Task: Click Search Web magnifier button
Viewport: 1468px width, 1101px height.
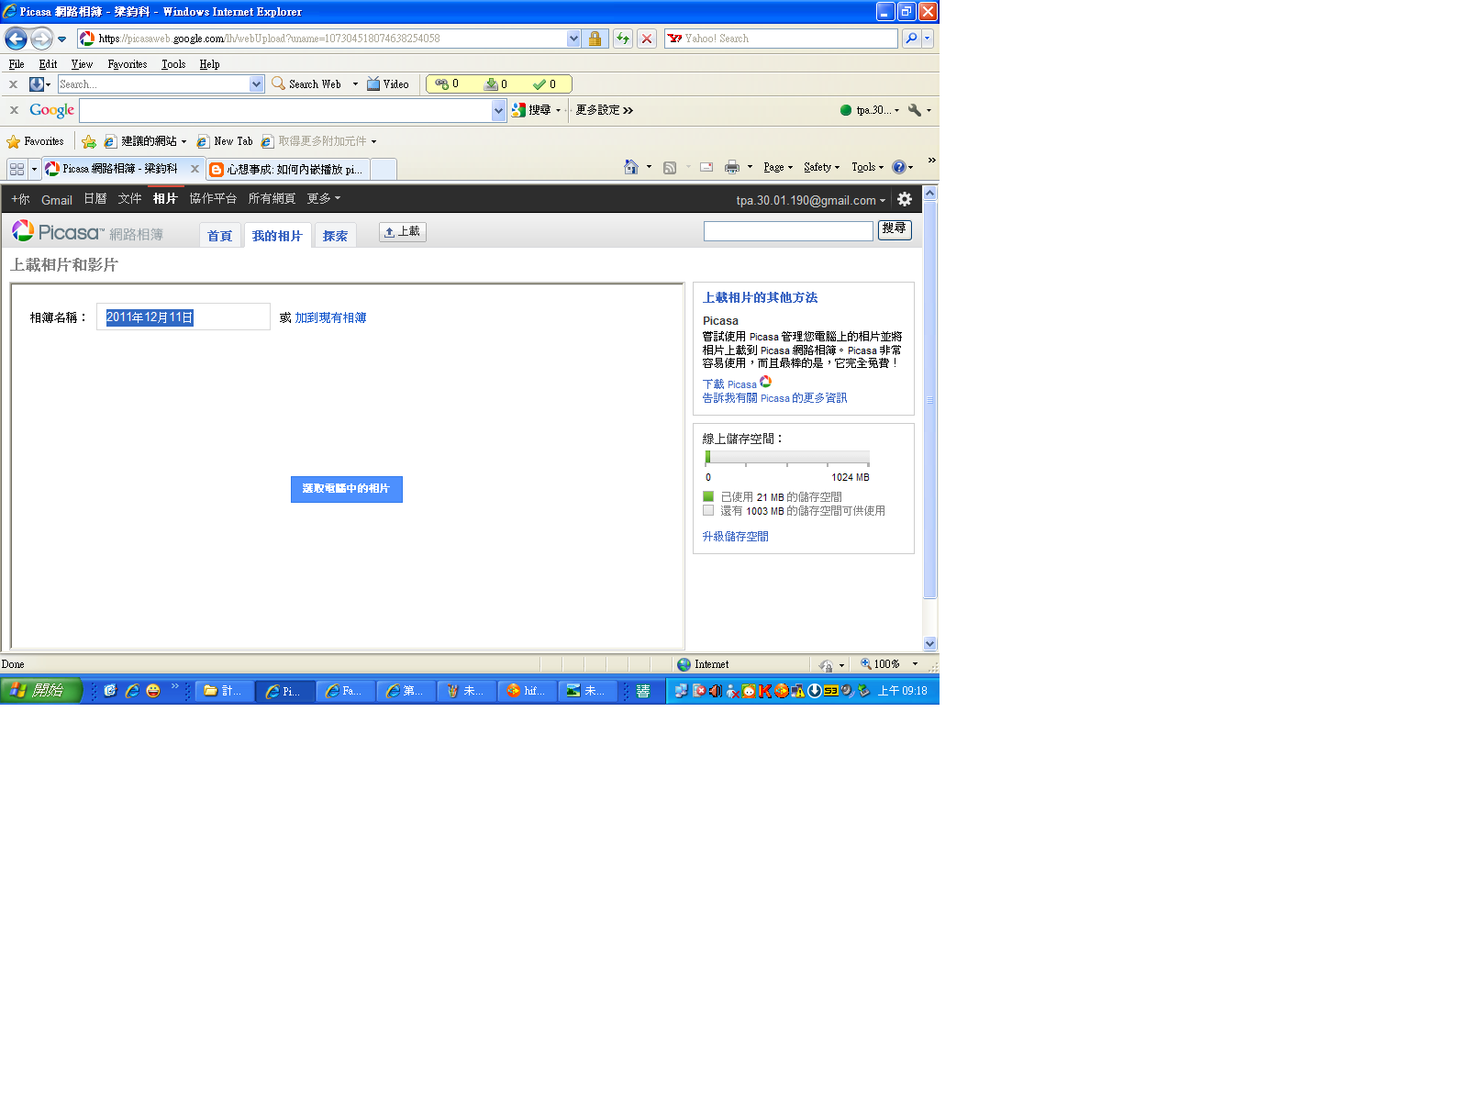Action: pyautogui.click(x=307, y=84)
